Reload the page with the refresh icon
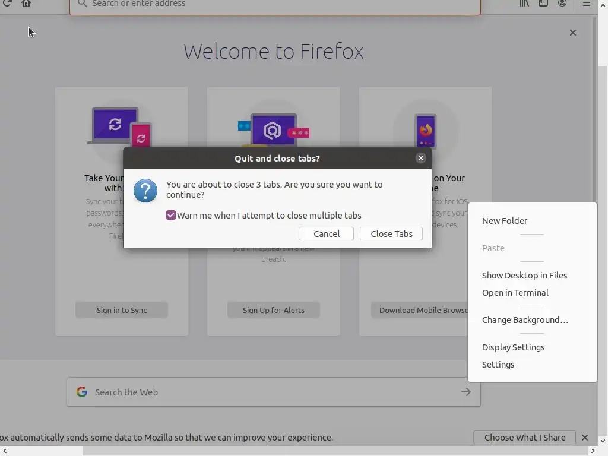The width and height of the screenshot is (608, 456). tap(7, 4)
